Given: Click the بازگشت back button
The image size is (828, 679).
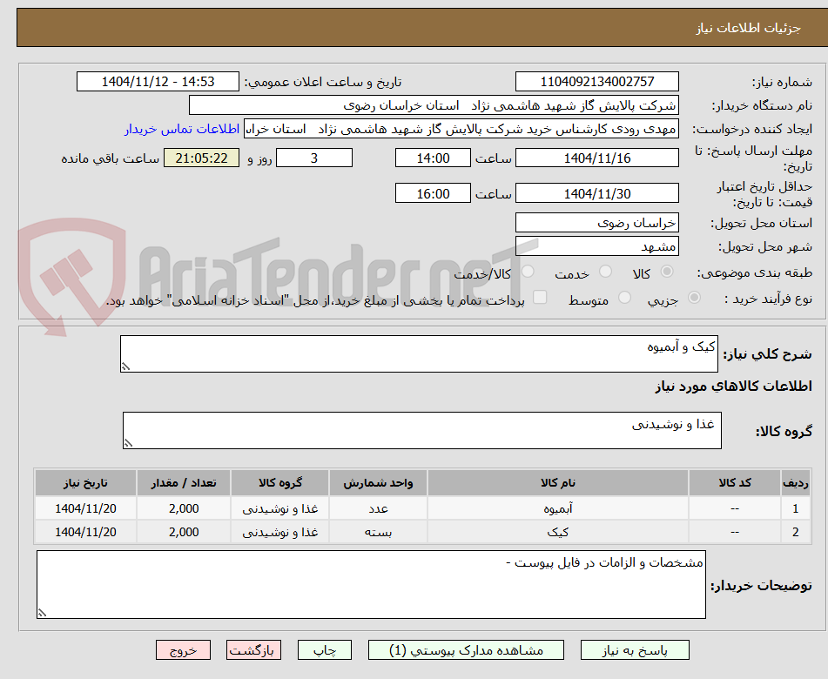Looking at the screenshot, I should tap(253, 650).
